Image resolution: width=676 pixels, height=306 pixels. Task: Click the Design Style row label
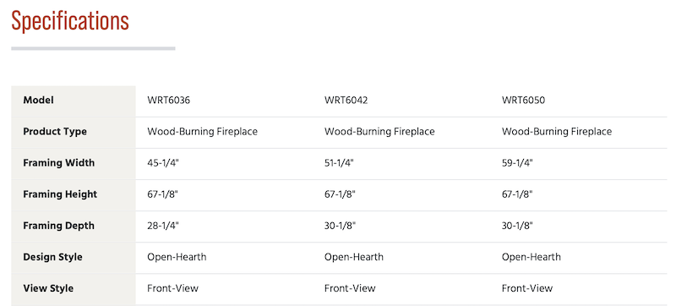click(x=52, y=257)
